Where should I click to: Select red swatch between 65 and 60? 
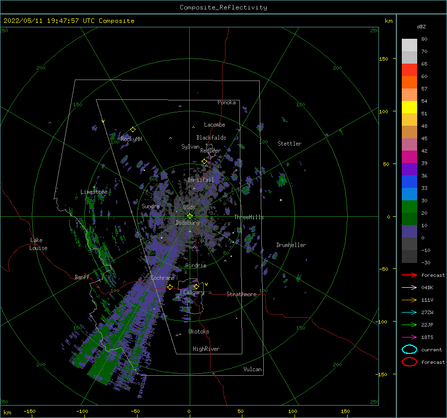pyautogui.click(x=409, y=70)
